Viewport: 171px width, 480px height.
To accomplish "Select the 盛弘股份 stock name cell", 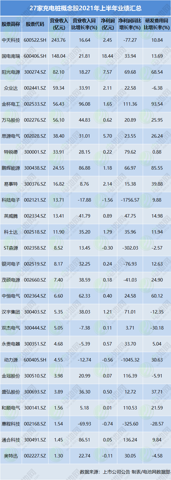I will coord(11,392).
